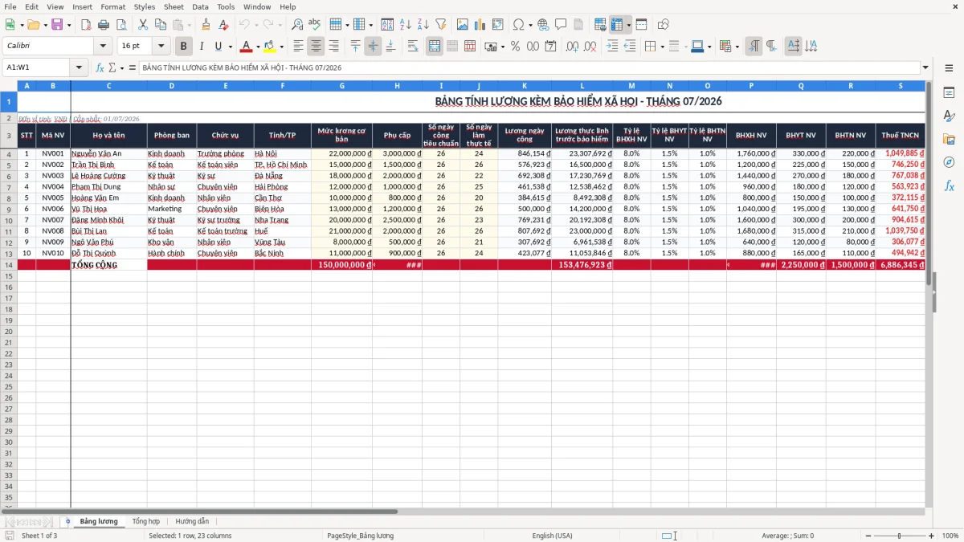Insert Pivot Table icon
Viewport: 964px width, 542px height.
coord(498,25)
